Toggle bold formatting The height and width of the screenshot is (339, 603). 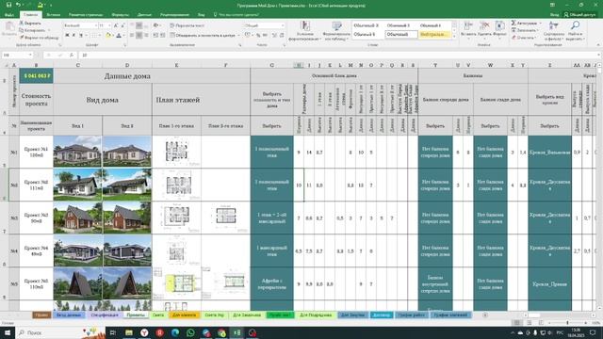click(x=67, y=36)
